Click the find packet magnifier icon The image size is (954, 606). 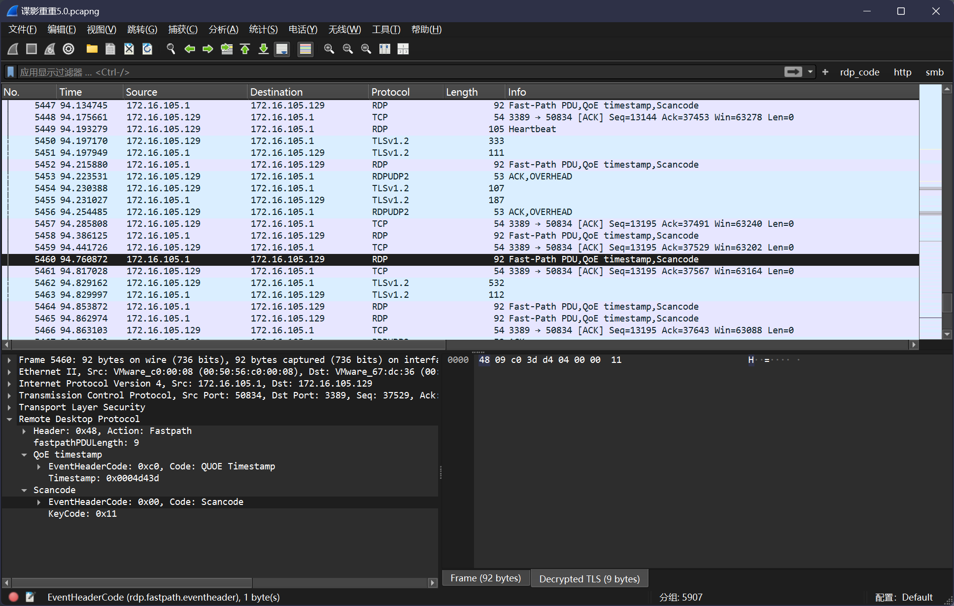pos(170,49)
